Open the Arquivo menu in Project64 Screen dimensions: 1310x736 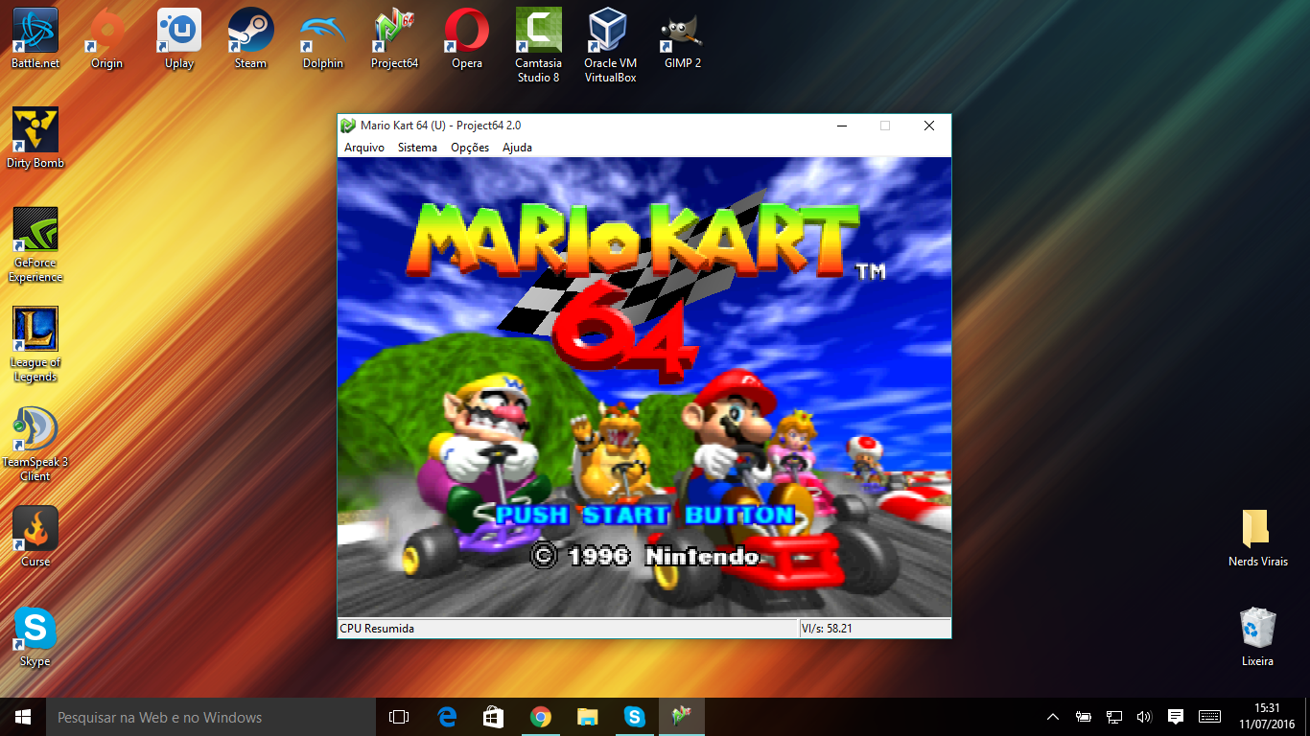point(363,148)
